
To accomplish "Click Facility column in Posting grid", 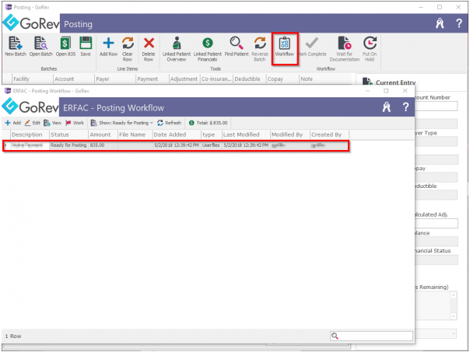I will pos(33,79).
